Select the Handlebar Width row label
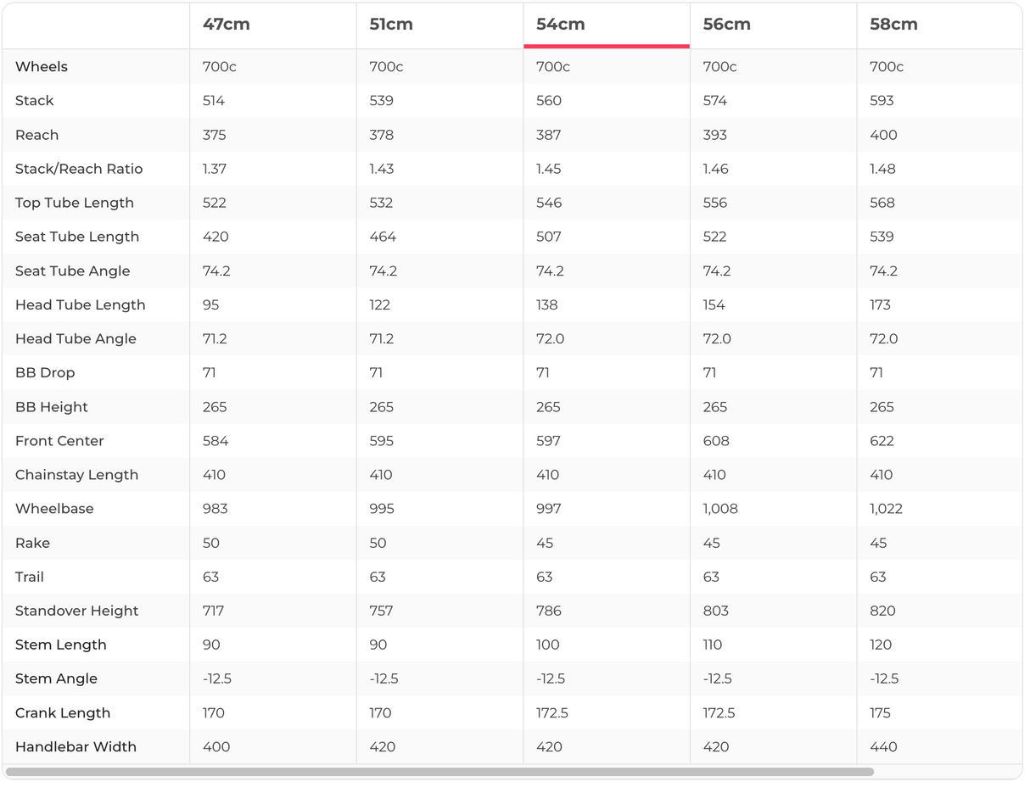The image size is (1030, 787). coord(76,747)
